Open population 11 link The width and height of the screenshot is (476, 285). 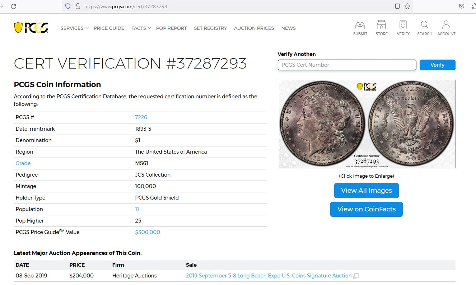point(137,209)
